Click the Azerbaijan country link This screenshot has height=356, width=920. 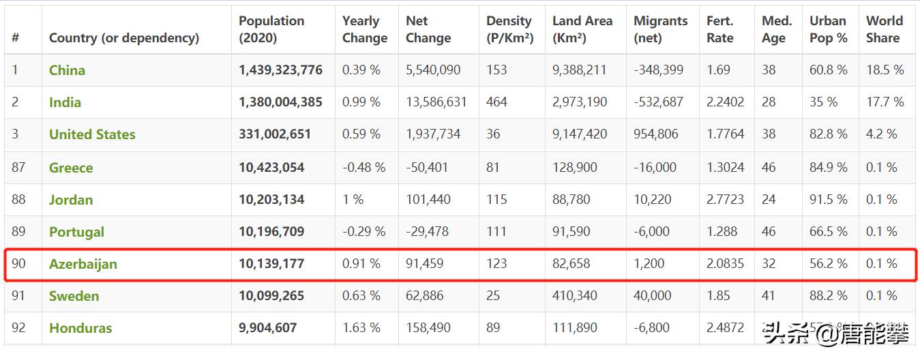(83, 264)
